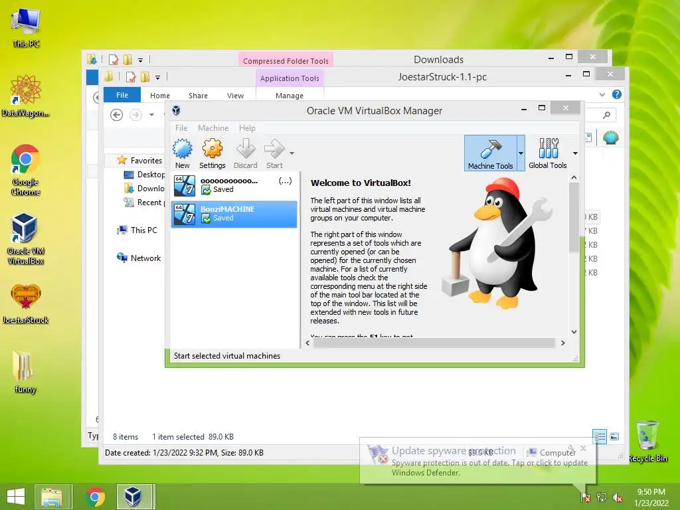Select the BonziMACHINE virtual machine
Viewport: 680px width, 510px height.
click(x=234, y=214)
